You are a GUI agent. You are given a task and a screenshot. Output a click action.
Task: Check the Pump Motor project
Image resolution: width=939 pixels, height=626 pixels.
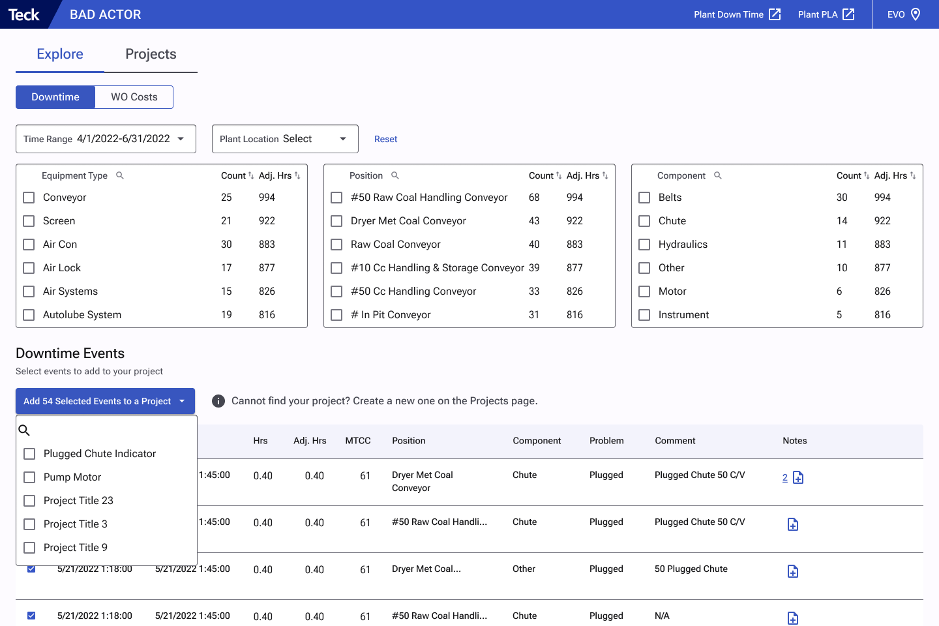coord(29,477)
